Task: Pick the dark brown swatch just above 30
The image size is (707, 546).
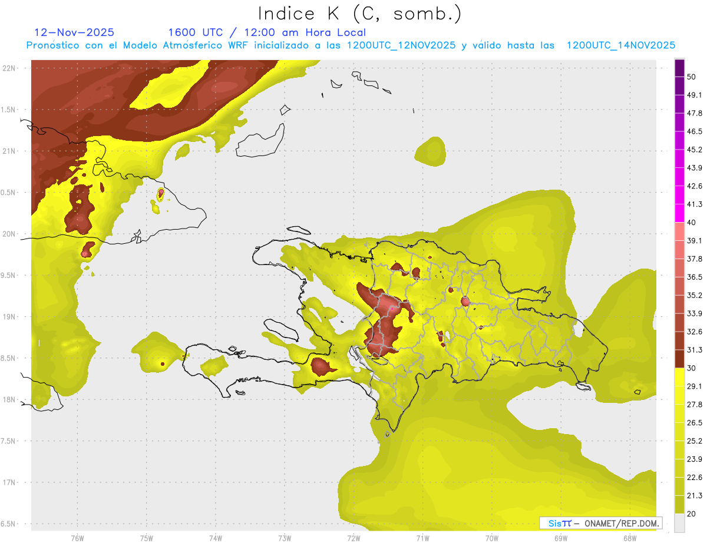Action: [x=679, y=359]
